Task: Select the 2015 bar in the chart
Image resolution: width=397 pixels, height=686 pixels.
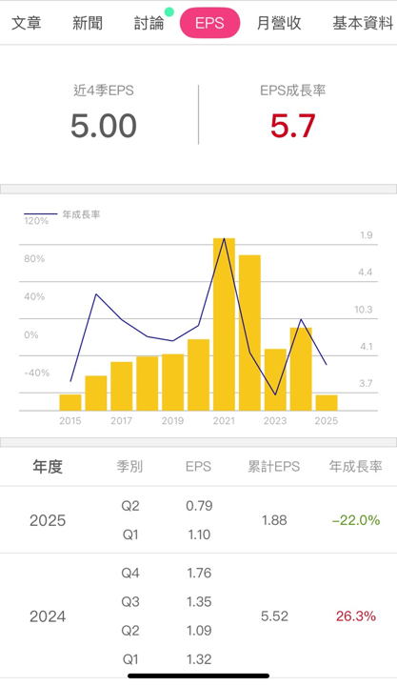Action: (70, 402)
